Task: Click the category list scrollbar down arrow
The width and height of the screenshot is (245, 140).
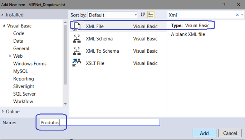Action: [x=65, y=104]
